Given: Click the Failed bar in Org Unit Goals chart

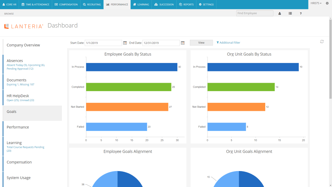Looking at the screenshot, I should (x=227, y=127).
